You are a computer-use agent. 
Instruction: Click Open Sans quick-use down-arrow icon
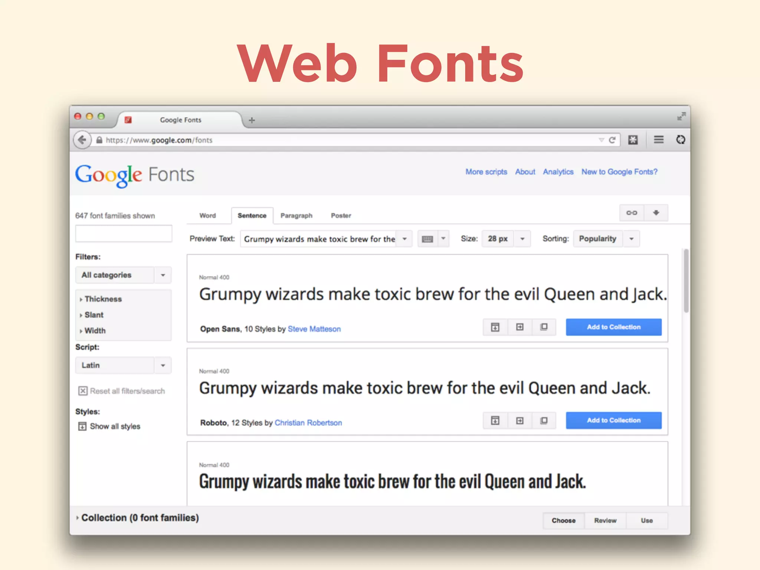click(495, 327)
